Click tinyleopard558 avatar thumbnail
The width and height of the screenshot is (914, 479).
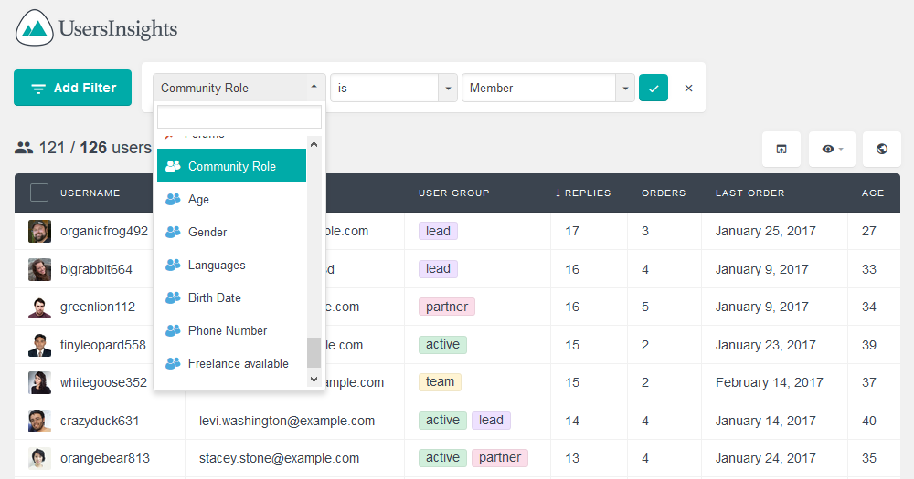[x=39, y=345]
